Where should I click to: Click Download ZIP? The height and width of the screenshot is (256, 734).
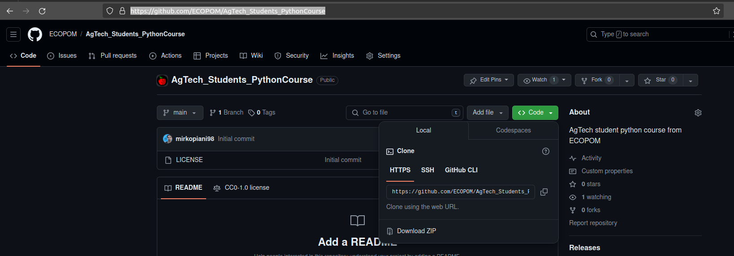pos(416,231)
